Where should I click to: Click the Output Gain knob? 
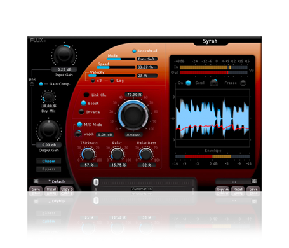[49, 130]
